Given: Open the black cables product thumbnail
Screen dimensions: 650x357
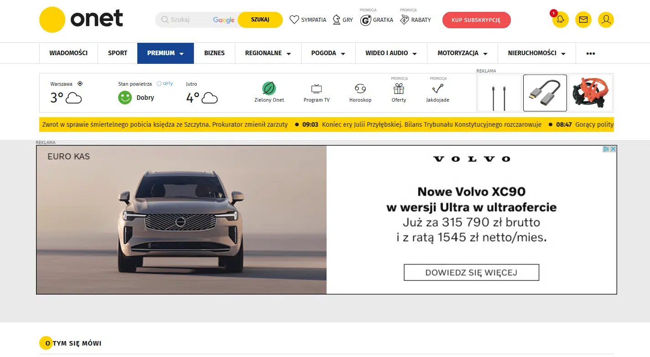Looking at the screenshot, I should tap(499, 93).
